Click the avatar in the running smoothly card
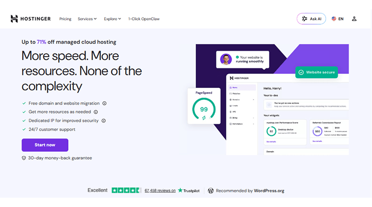372x207 pixels. pos(226,60)
